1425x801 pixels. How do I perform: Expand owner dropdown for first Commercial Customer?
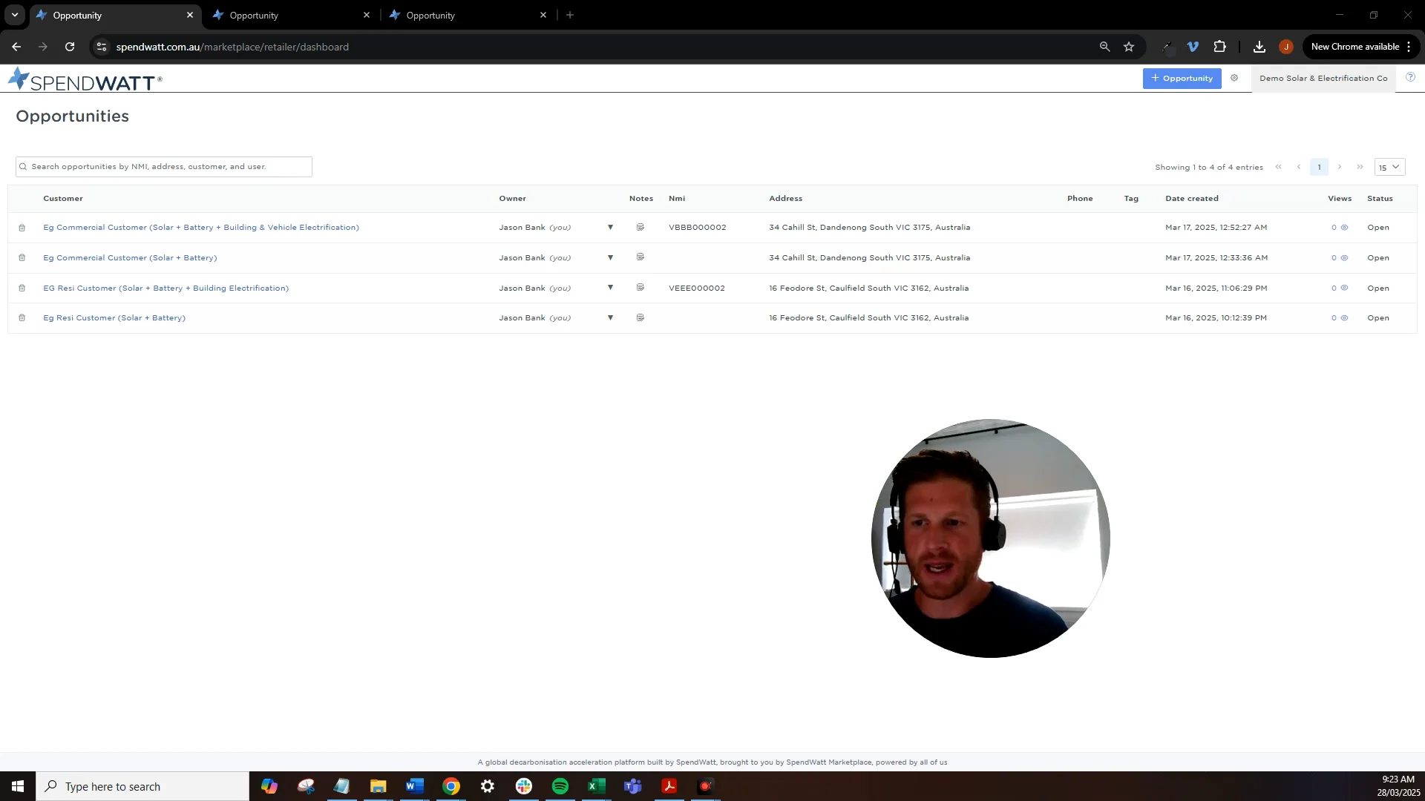click(610, 228)
